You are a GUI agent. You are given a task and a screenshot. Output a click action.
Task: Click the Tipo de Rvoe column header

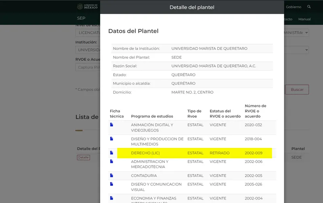point(194,114)
